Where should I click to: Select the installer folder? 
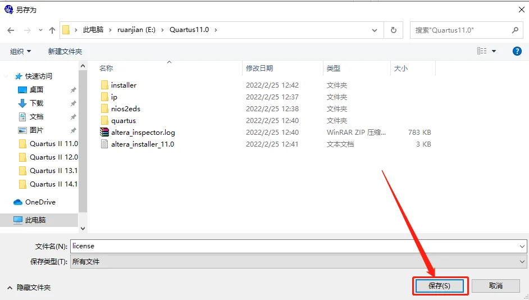[124, 85]
